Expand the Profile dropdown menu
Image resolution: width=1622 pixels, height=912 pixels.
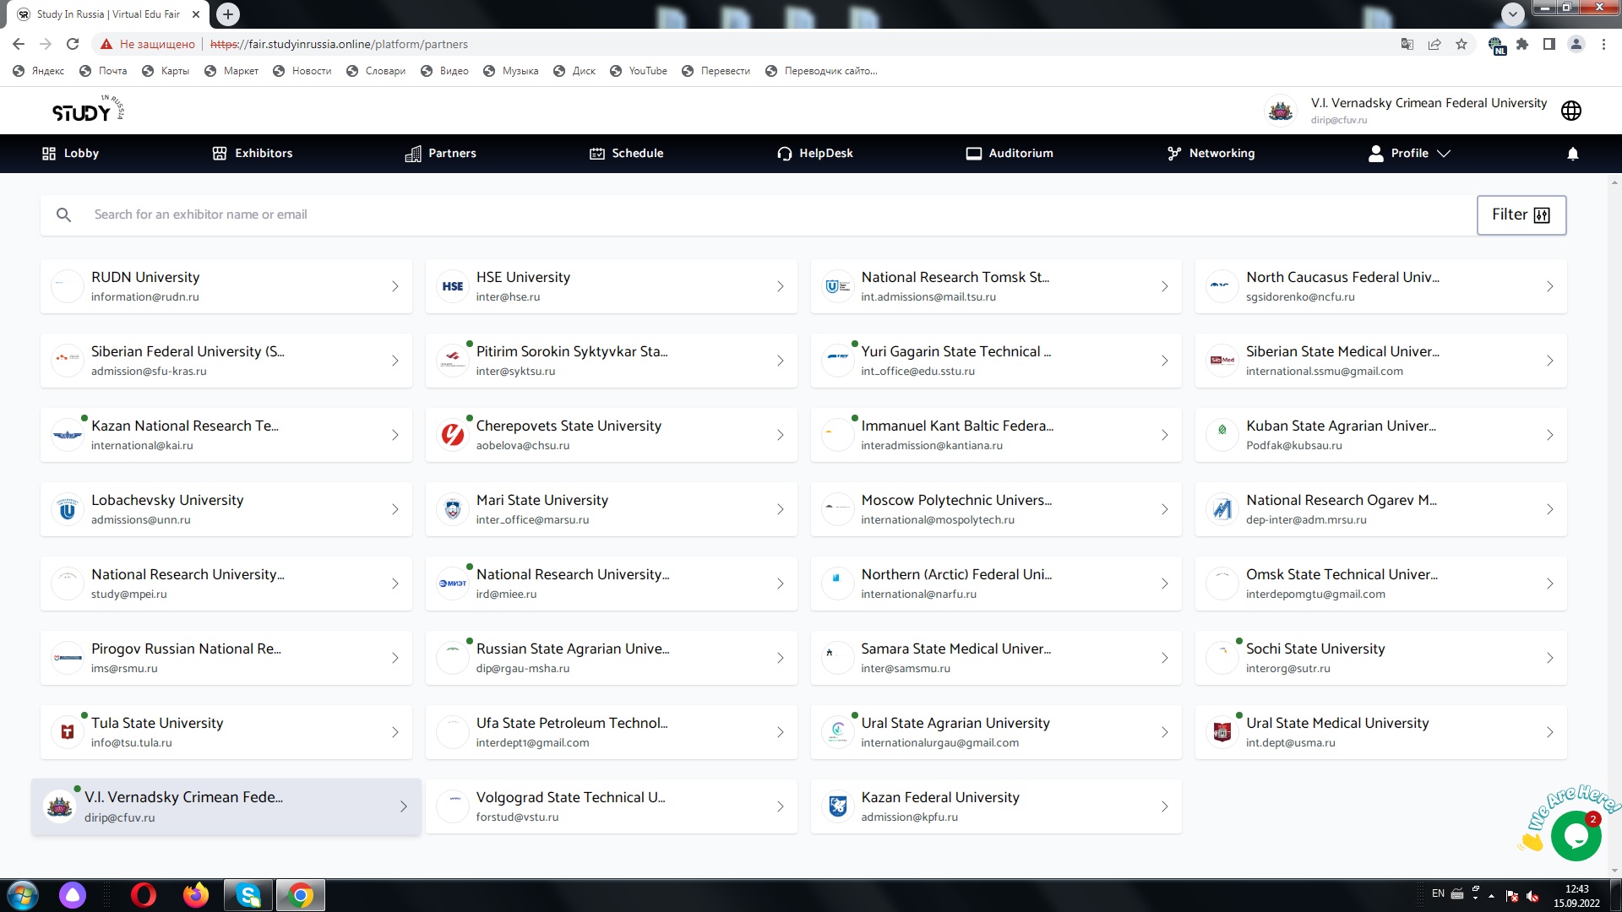click(1409, 154)
